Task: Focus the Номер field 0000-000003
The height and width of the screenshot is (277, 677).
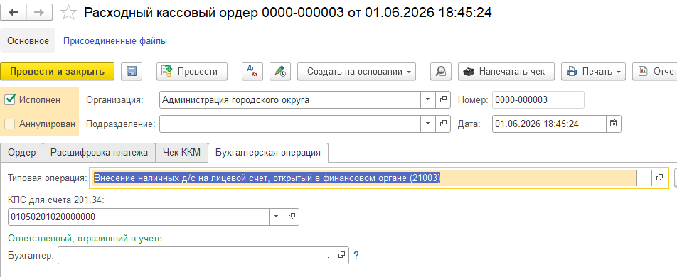Action: click(x=538, y=99)
